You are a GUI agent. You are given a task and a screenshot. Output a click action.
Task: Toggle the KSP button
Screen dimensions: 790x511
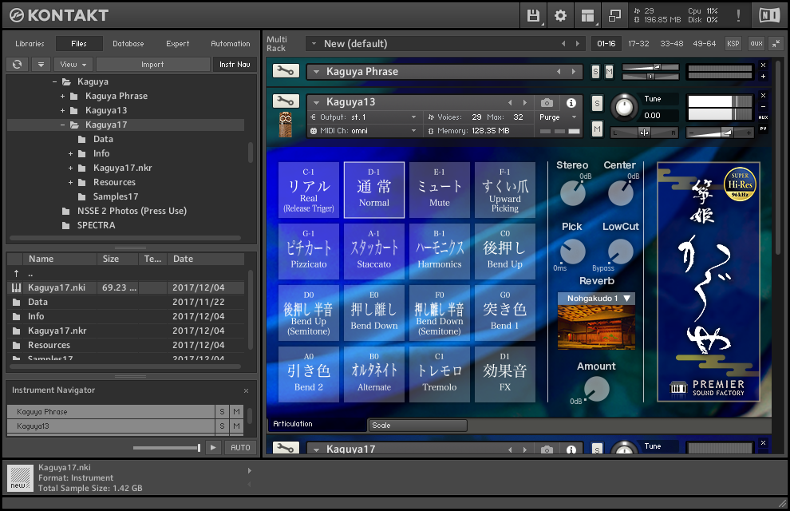[x=733, y=44]
